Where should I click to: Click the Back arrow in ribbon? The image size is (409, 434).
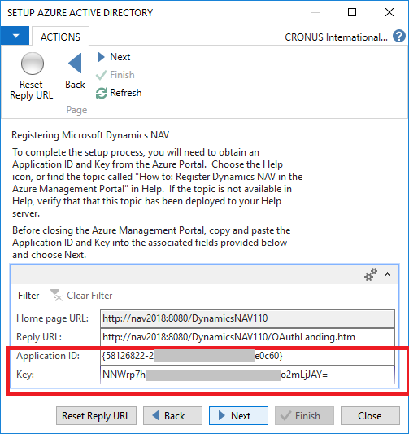point(75,64)
